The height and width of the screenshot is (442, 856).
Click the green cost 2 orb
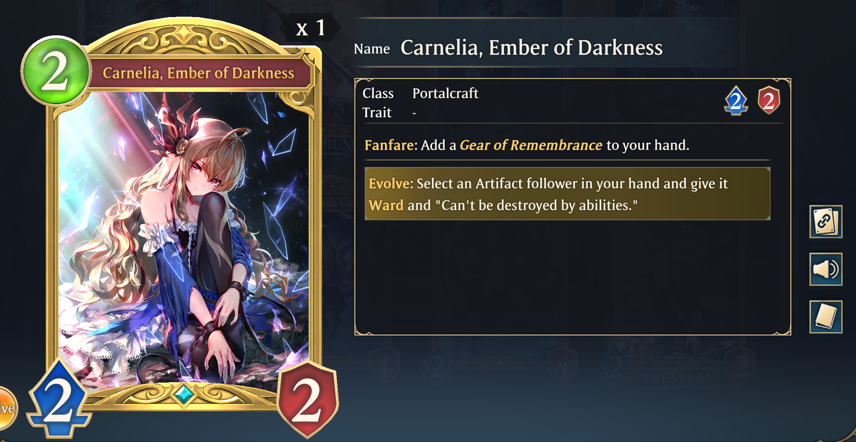tap(56, 71)
